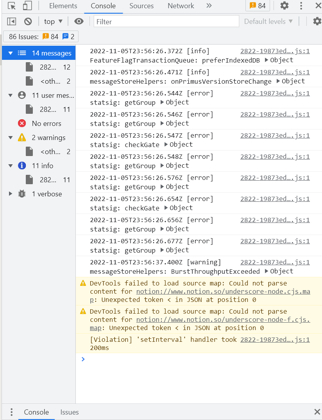Viewport: 322px width, 420px height.
Task: Toggle the device toolbar
Action: [x=27, y=6]
